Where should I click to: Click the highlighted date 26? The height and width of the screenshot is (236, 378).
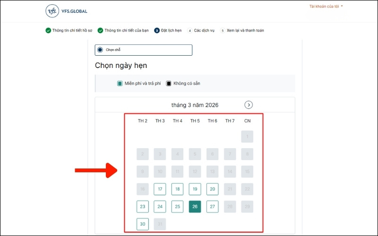point(195,207)
